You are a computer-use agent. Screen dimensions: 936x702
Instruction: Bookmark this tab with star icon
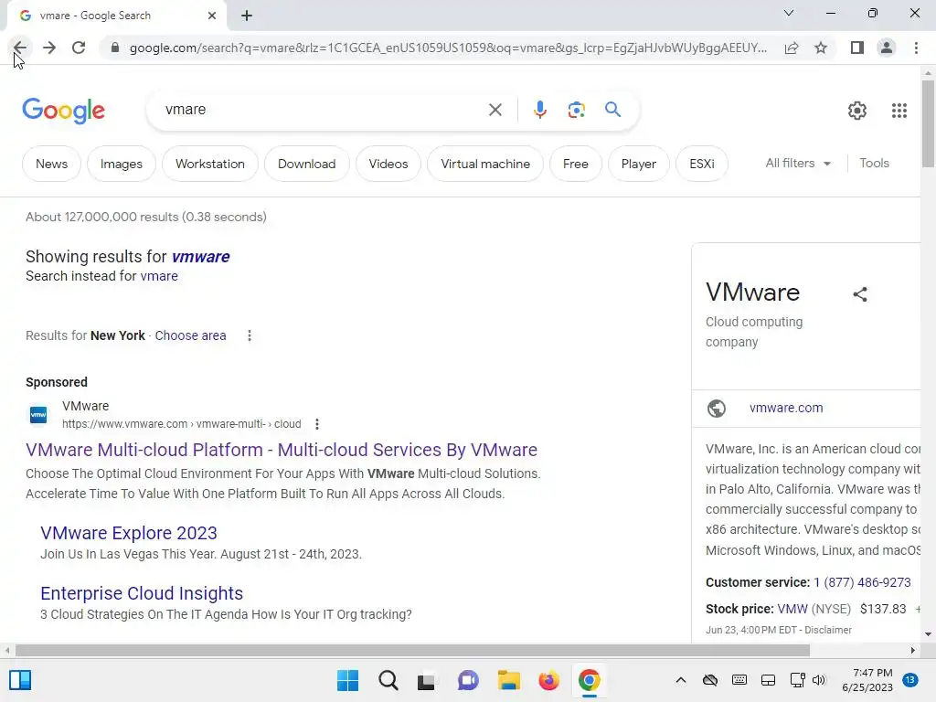tap(821, 48)
